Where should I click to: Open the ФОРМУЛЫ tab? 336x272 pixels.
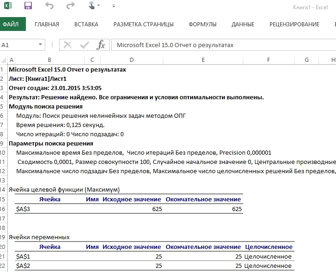coord(203,24)
